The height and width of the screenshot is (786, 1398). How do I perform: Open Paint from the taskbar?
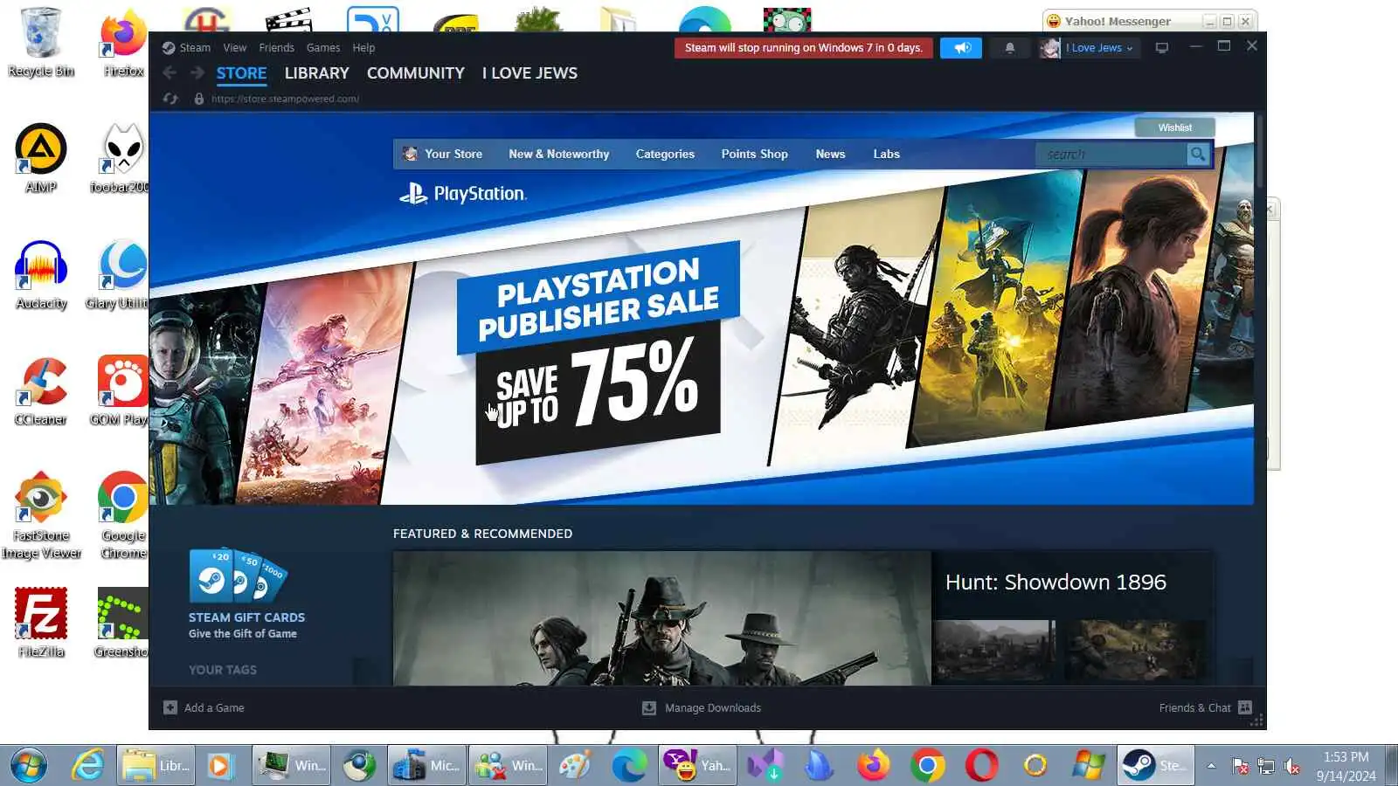coord(575,766)
